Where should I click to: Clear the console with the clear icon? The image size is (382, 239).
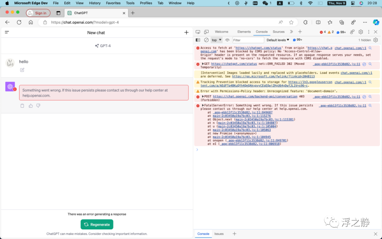[x=206, y=40]
